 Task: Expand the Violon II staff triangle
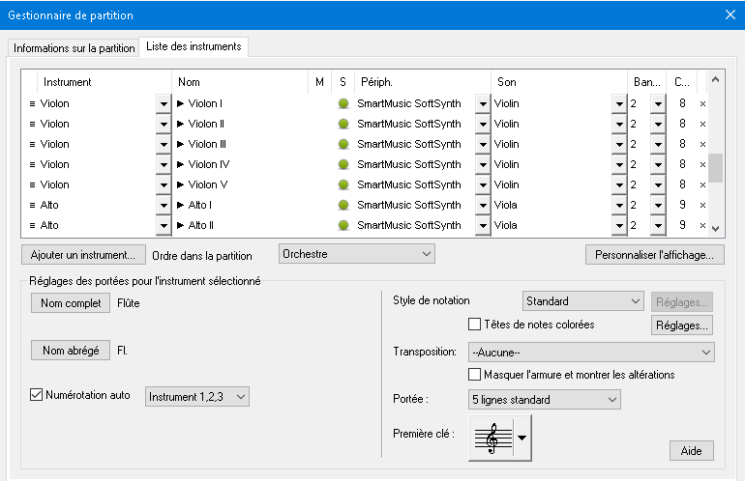click(181, 124)
